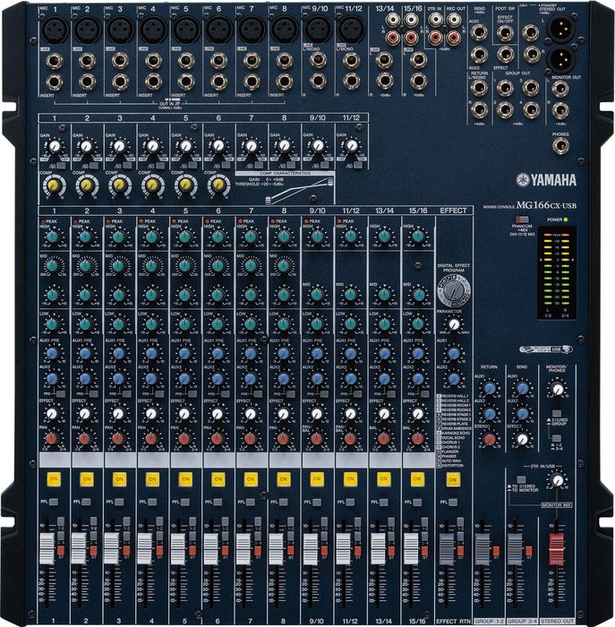Click the yellow COMP knob on channel 2
Screen dimensions: 615x627
(86, 185)
